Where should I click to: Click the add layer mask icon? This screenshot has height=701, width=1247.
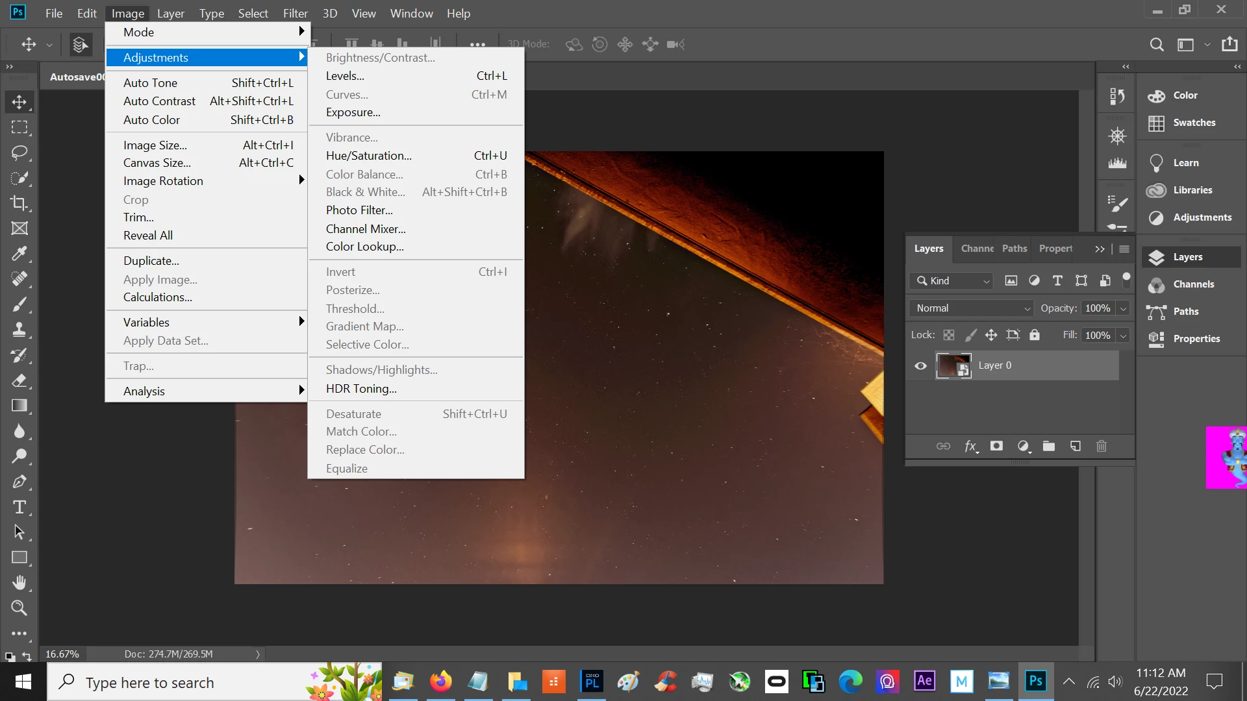[x=996, y=446]
